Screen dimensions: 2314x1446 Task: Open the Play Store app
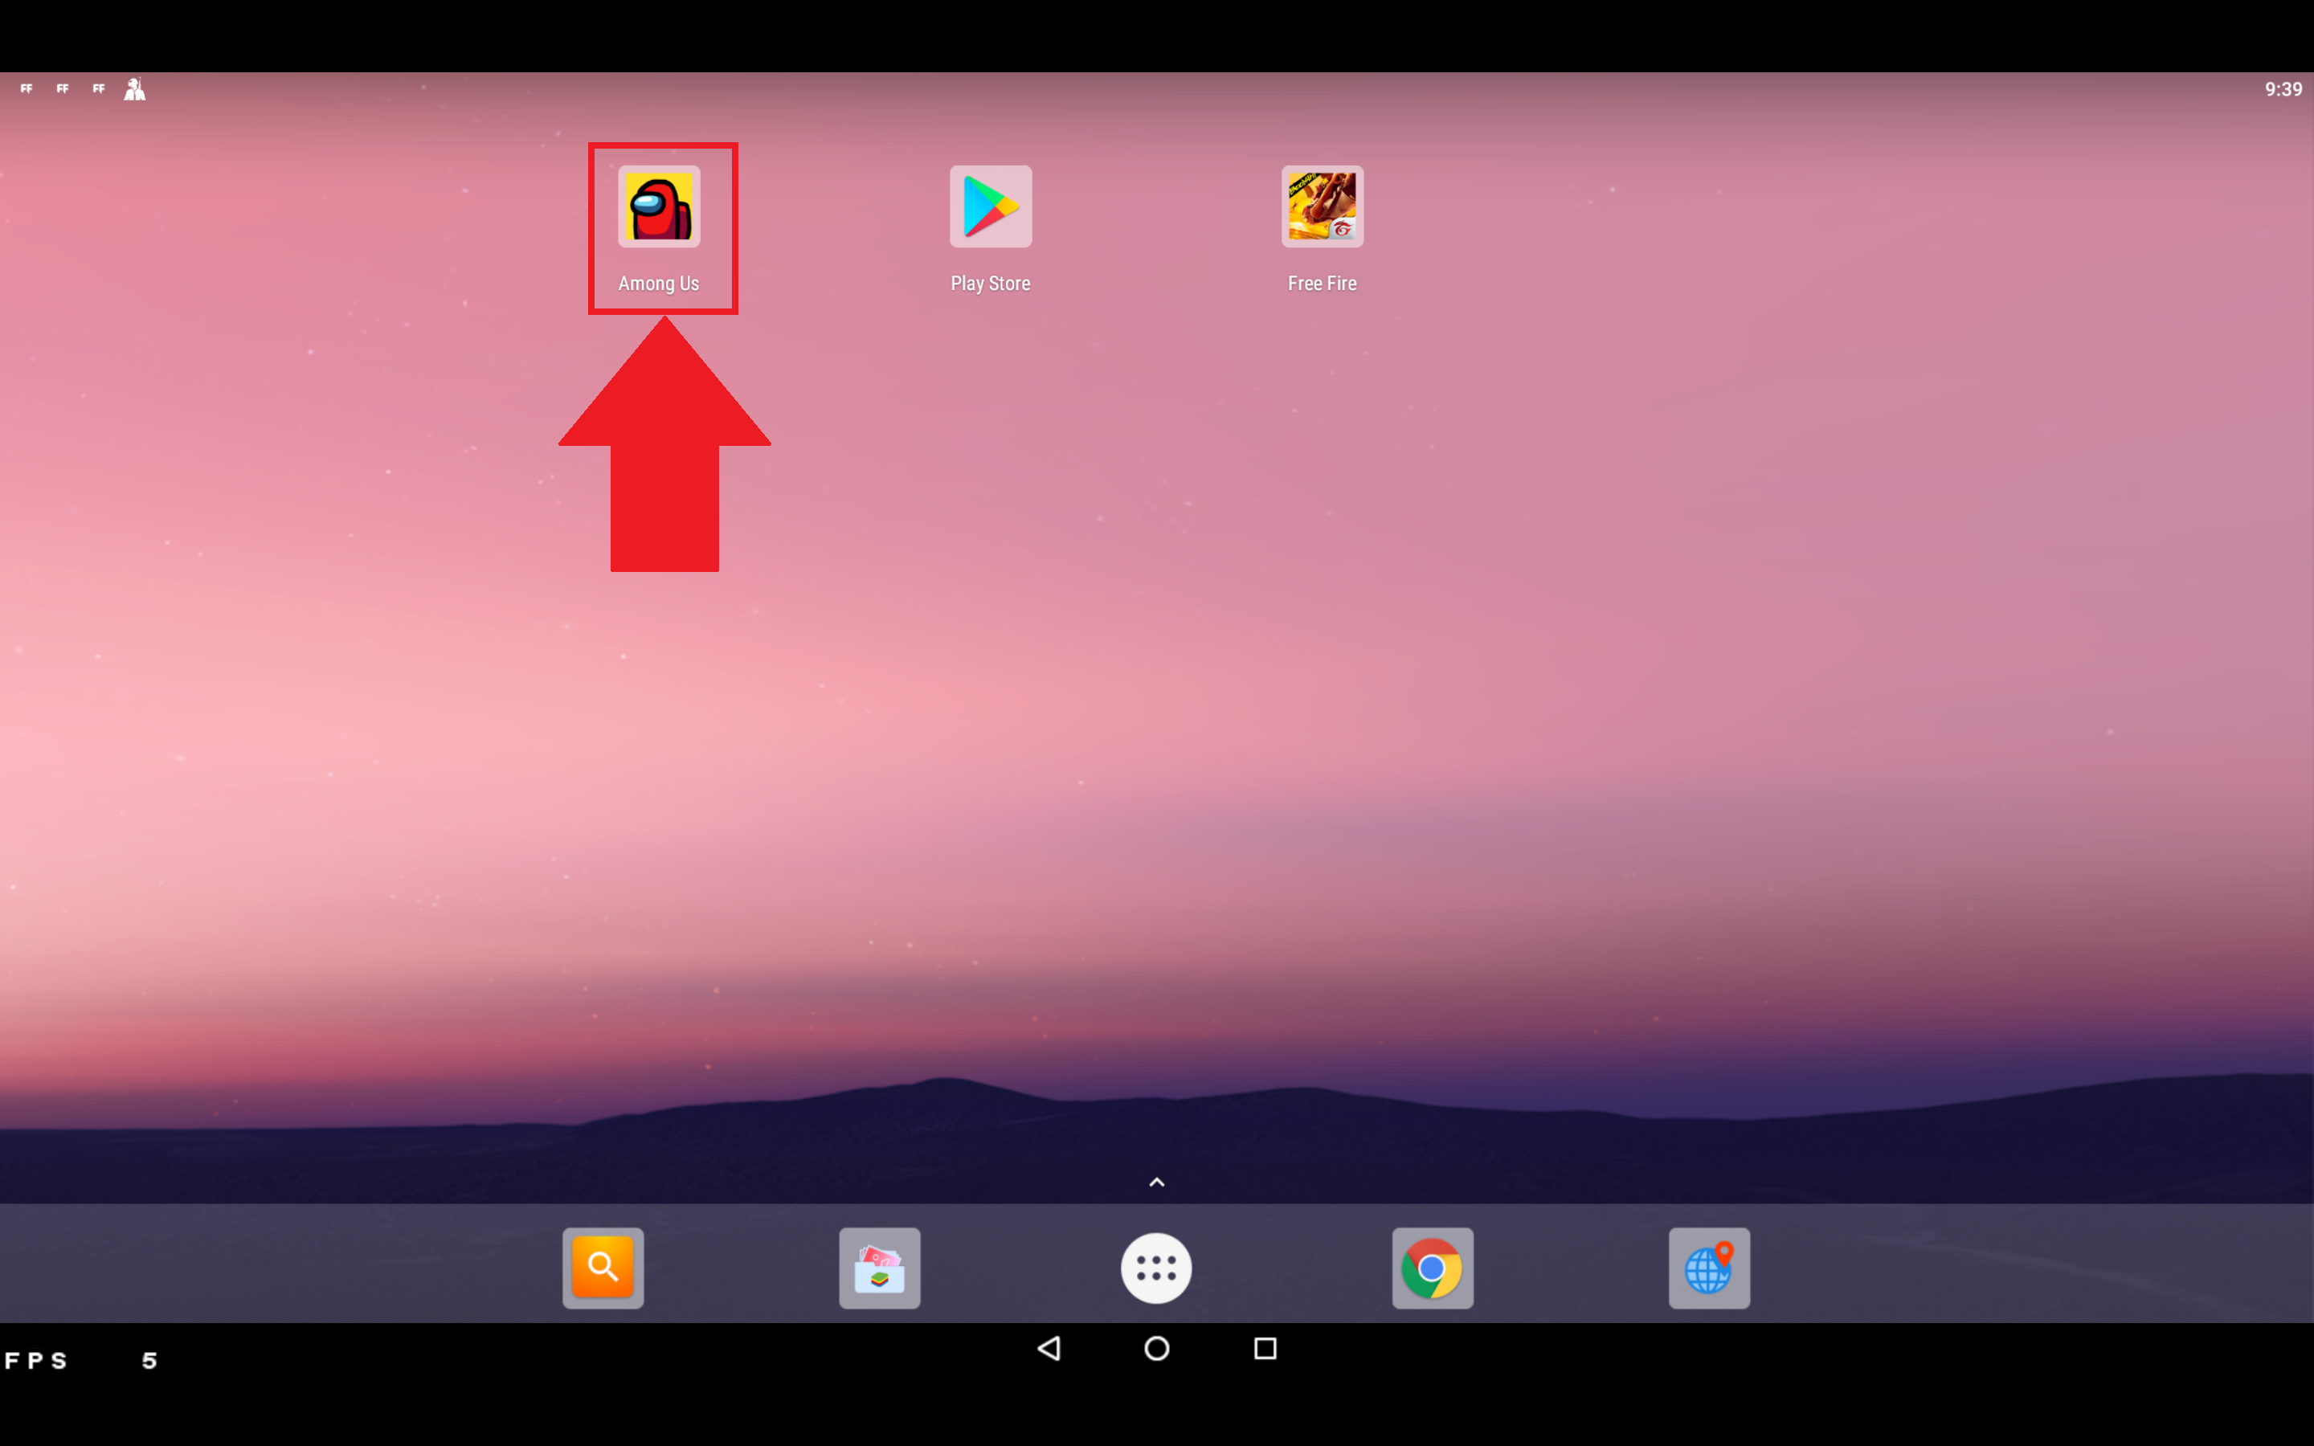click(990, 205)
